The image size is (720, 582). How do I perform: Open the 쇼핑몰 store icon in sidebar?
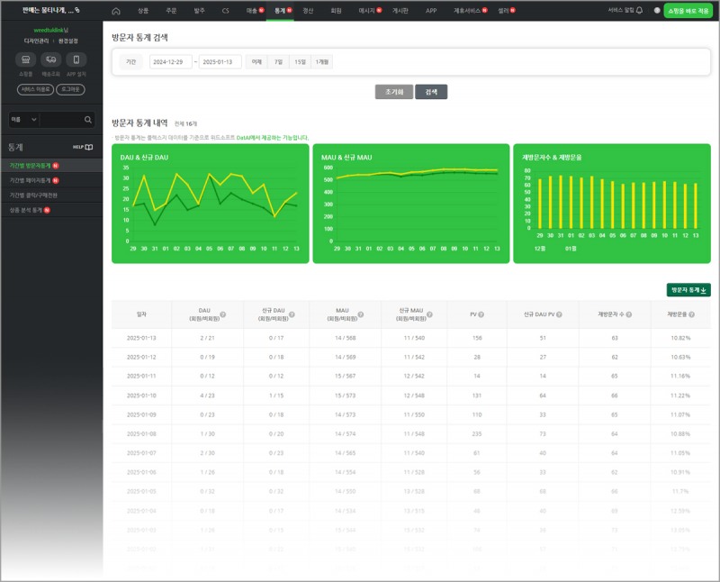[x=24, y=60]
